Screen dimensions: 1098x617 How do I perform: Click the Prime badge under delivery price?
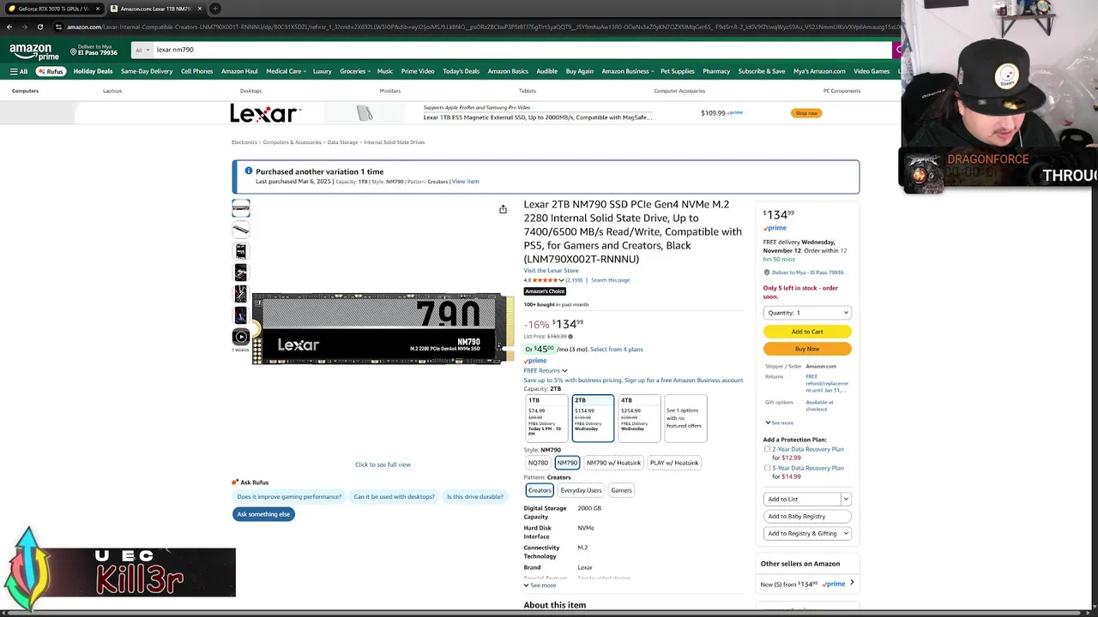775,228
